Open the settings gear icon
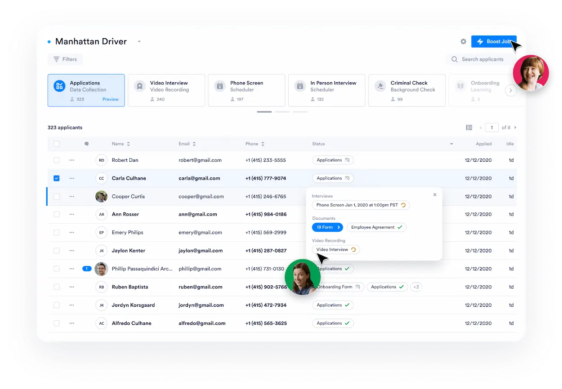The image size is (562, 389). click(x=463, y=41)
